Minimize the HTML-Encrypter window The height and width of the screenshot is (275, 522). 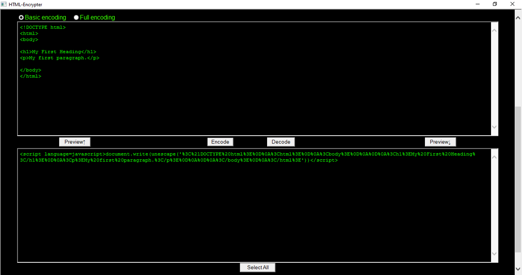click(x=478, y=4)
